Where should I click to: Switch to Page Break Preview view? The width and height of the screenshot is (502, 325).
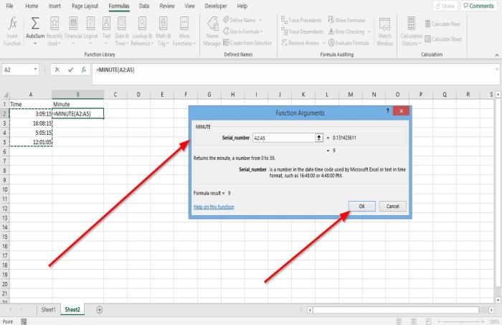tap(428, 321)
